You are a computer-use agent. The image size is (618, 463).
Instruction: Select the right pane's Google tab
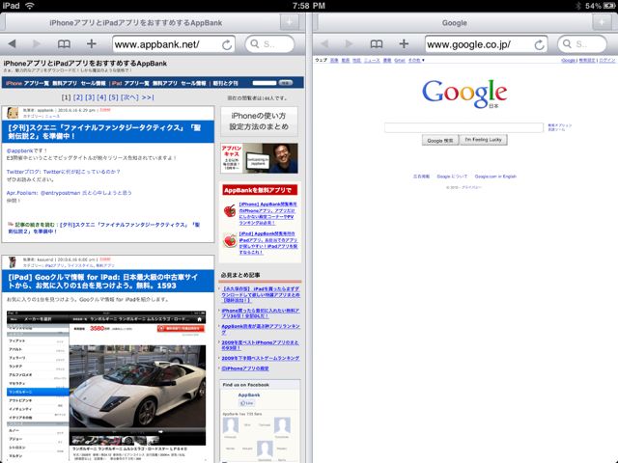pyautogui.click(x=455, y=23)
